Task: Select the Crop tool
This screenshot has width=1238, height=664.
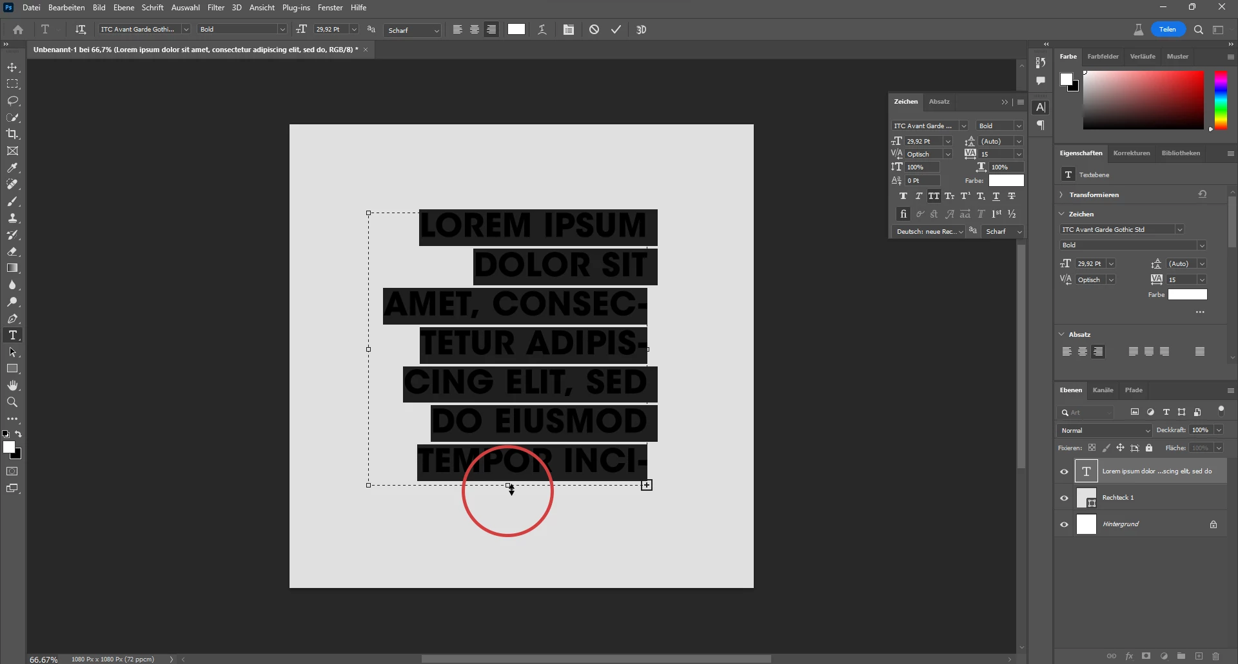Action: 12,135
